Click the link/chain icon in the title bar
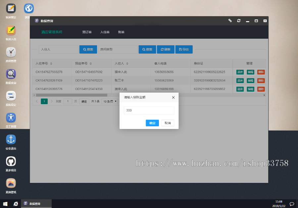 (x=230, y=21)
